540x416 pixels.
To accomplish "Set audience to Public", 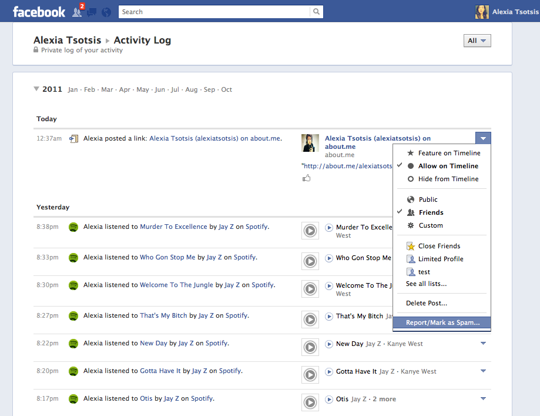I will tap(442, 199).
